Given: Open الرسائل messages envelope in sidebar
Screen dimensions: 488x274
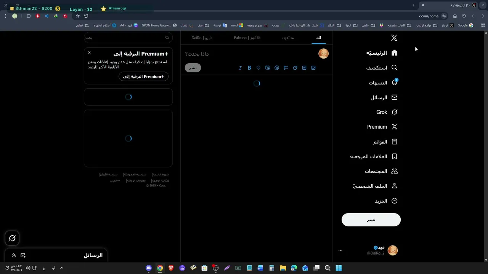Looking at the screenshot, I should [384, 97].
